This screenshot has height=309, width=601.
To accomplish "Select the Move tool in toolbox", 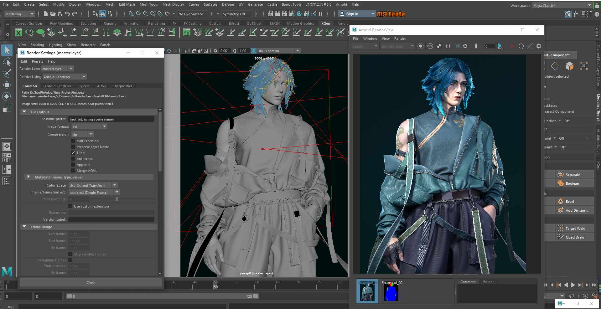I will [x=7, y=85].
